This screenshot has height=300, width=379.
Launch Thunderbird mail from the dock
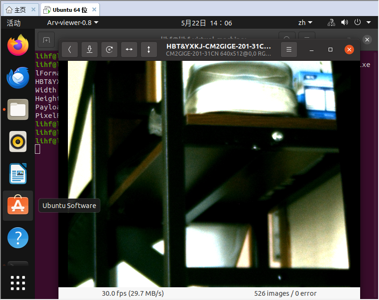[18, 77]
